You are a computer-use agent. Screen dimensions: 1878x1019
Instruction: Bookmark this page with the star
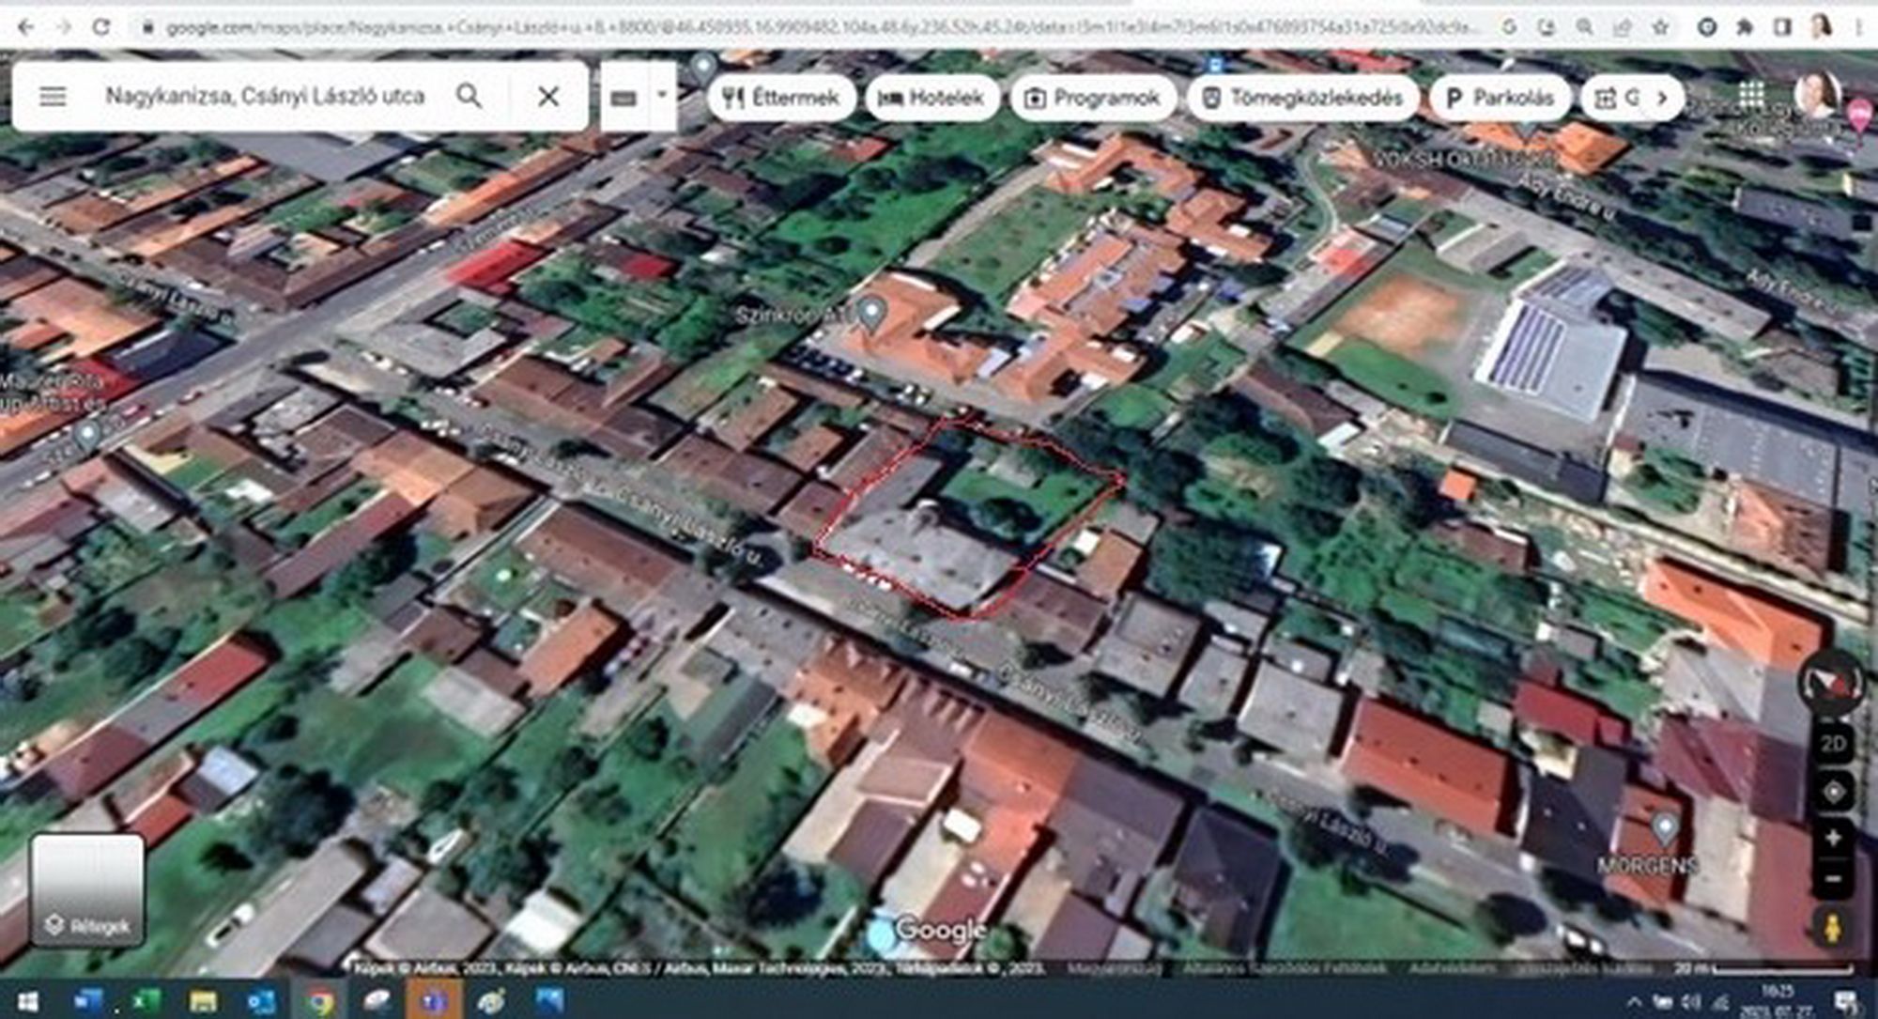click(x=1660, y=27)
